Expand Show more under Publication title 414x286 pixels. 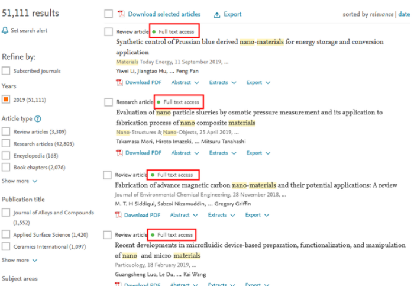click(x=20, y=260)
